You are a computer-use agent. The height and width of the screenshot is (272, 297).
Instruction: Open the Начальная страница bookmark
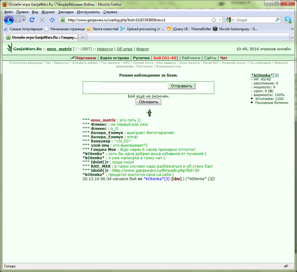tap(65, 29)
